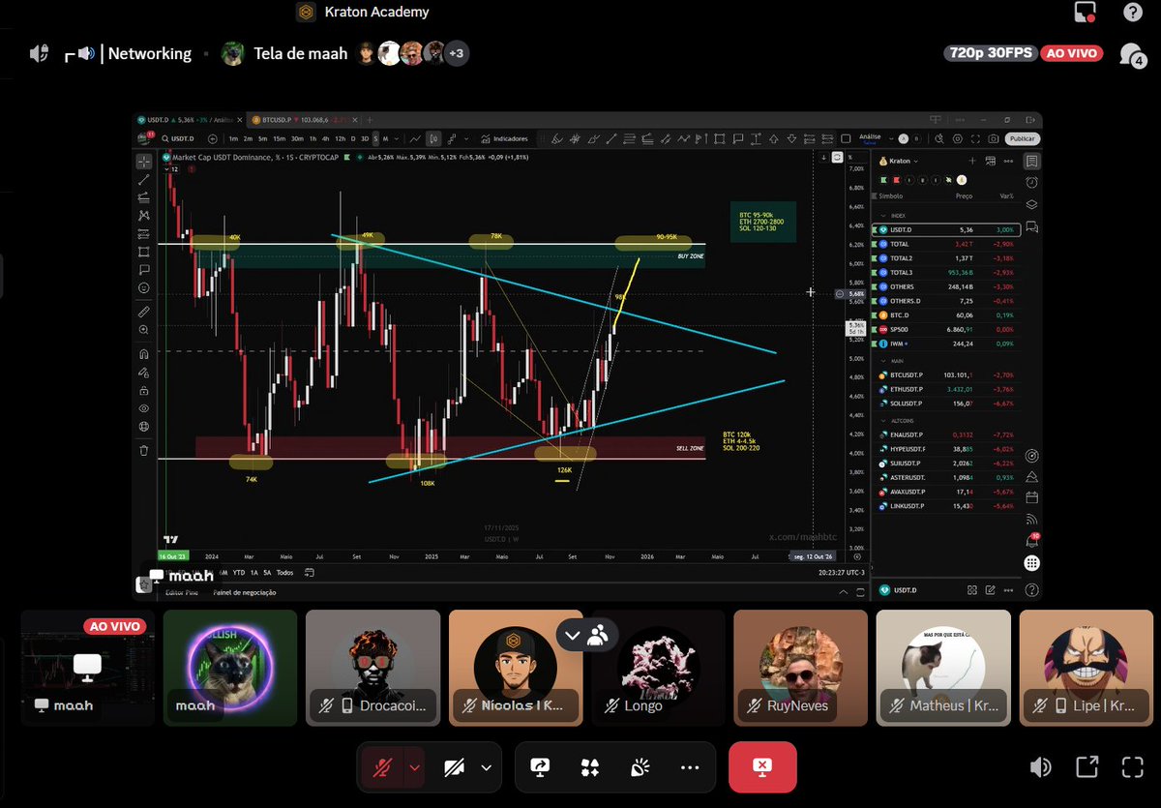
Task: Open the screen share panel icon
Action: 540,766
